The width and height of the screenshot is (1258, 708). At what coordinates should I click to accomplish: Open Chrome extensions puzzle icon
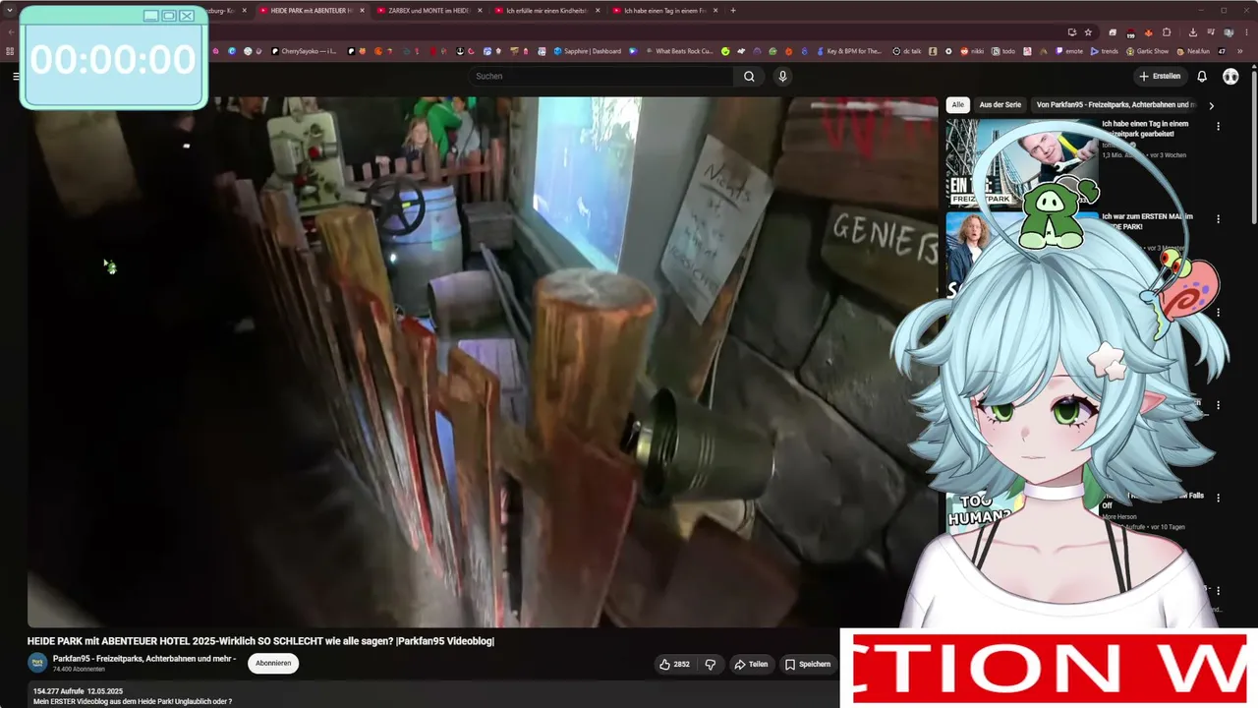tap(1167, 32)
